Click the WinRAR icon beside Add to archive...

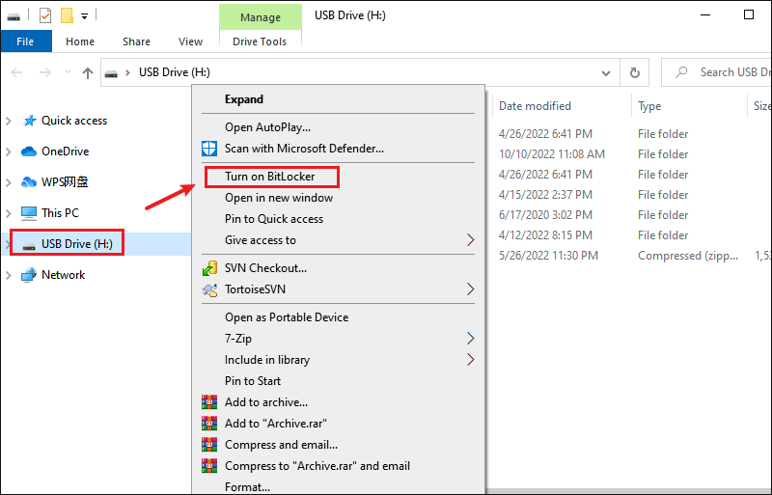point(209,402)
